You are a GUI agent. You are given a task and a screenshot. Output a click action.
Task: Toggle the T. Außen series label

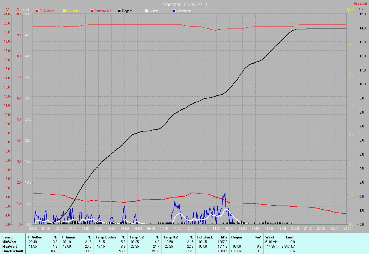coord(47,11)
